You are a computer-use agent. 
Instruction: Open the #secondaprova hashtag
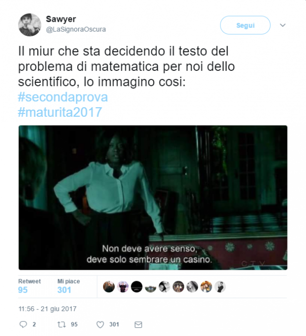63,97
